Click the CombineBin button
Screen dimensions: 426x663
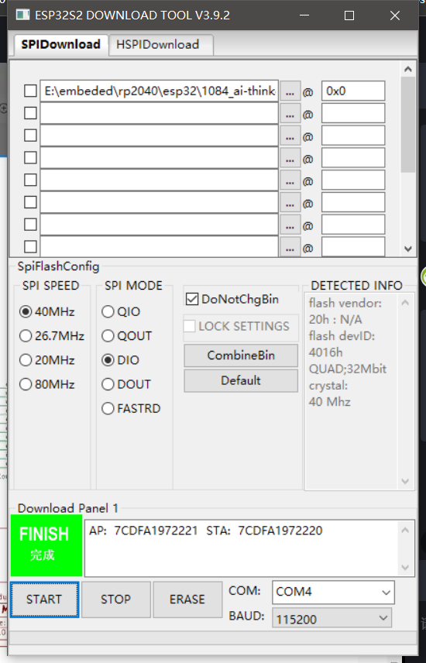[x=241, y=356]
